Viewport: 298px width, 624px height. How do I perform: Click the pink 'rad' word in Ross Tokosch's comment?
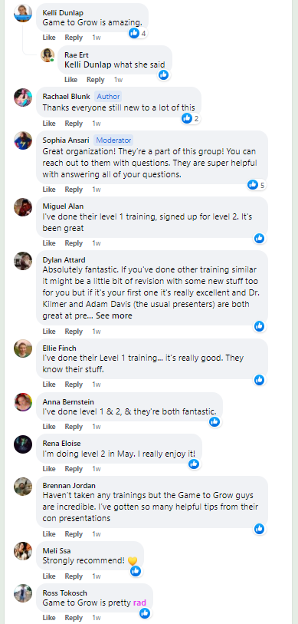tap(139, 603)
